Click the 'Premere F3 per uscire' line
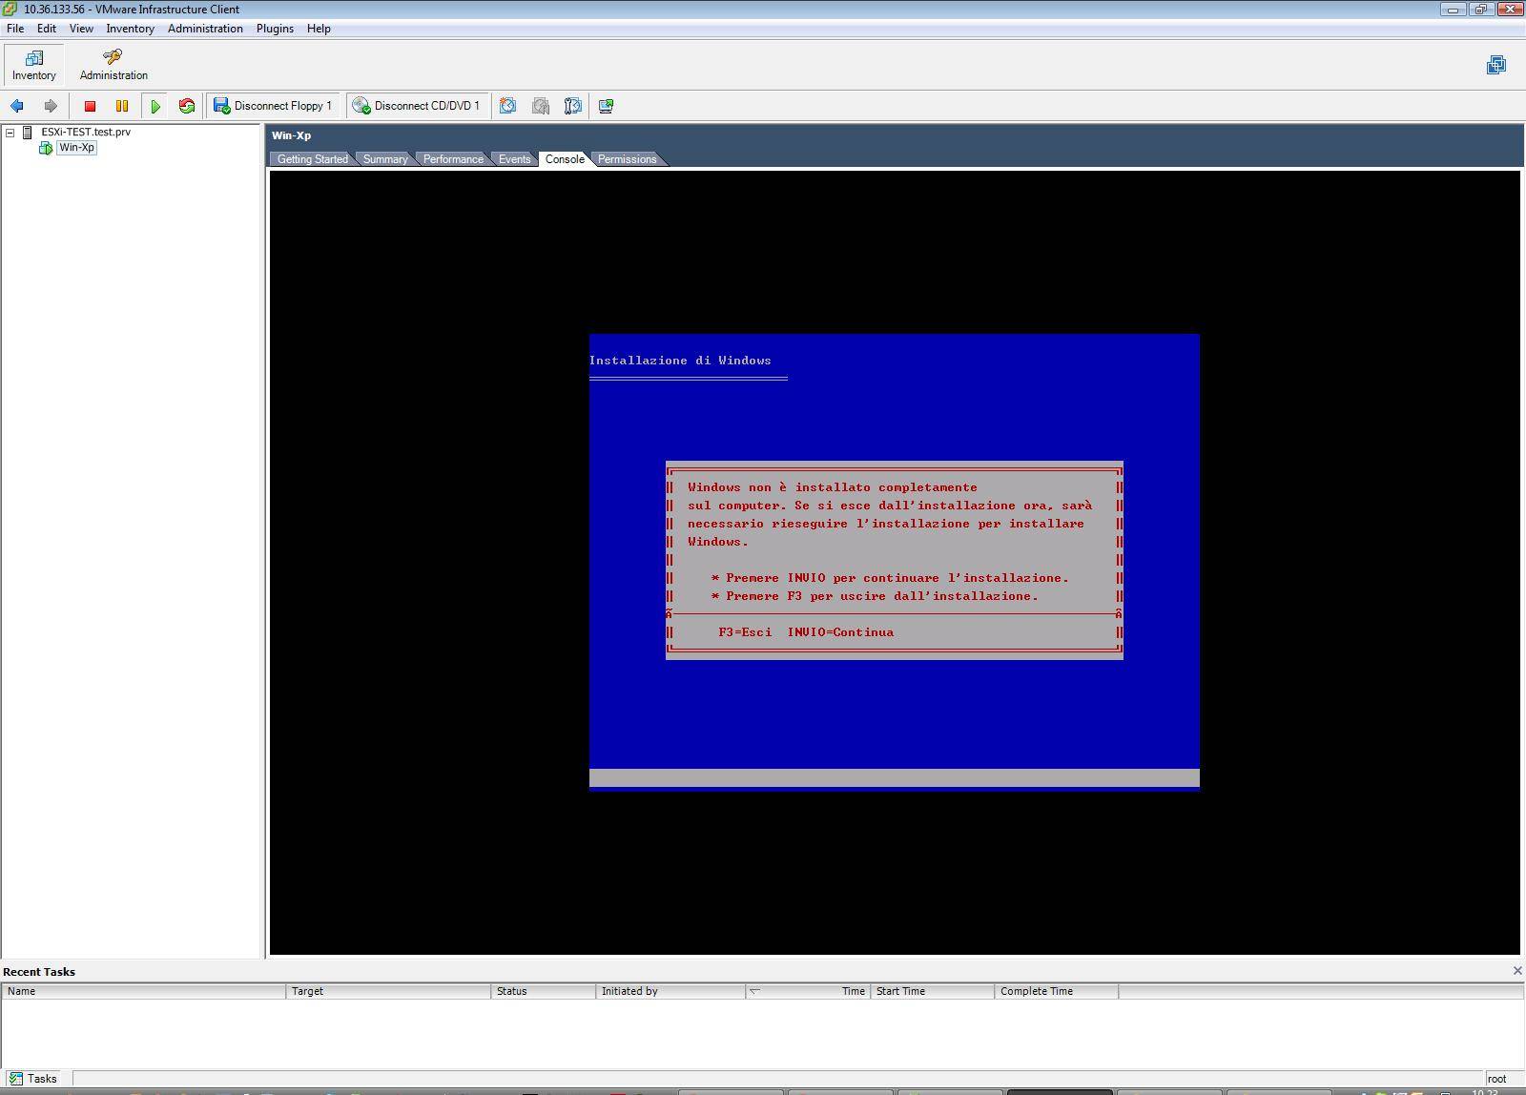 pyautogui.click(x=875, y=596)
